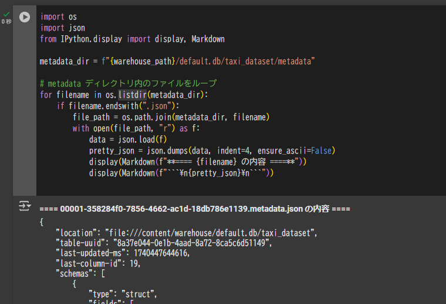Screen dimensions: 446x304
Task: Click the 'metadata_dir' assignment line
Action: tap(177, 61)
